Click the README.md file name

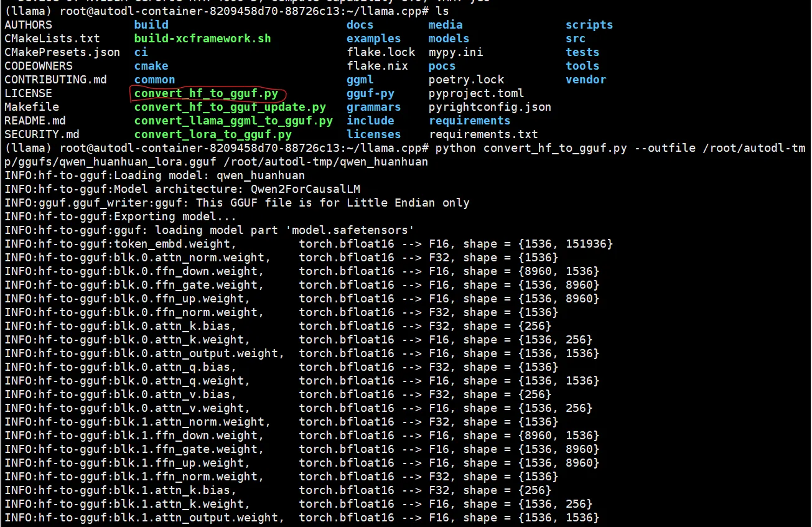[35, 121]
